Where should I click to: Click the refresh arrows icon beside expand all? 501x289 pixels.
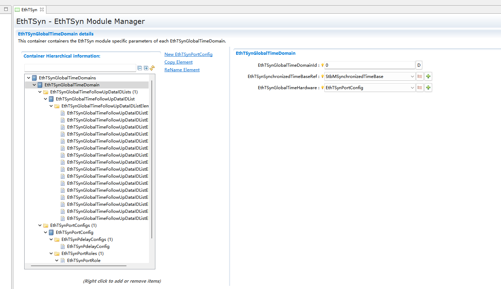coord(152,68)
